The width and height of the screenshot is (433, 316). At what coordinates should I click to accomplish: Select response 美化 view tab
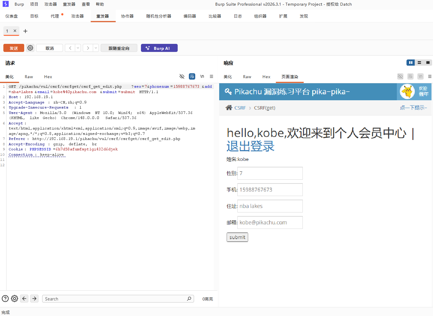click(228, 77)
